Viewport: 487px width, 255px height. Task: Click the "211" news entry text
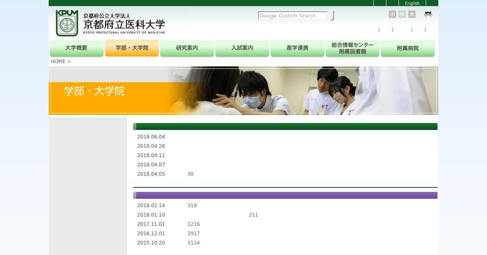(254, 215)
